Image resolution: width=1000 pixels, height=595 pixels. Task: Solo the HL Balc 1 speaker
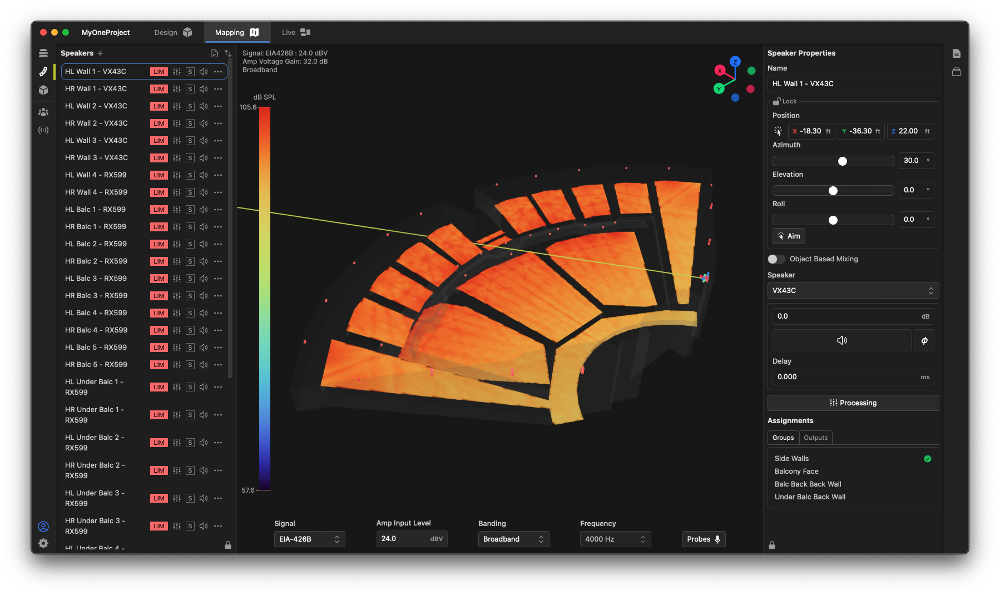tap(190, 210)
